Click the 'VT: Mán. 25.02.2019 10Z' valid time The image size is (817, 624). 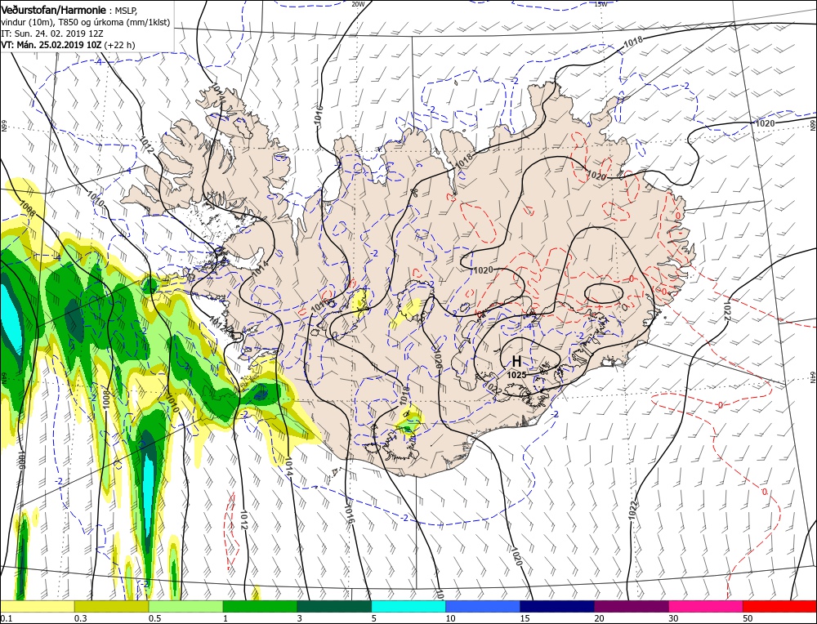coord(51,45)
